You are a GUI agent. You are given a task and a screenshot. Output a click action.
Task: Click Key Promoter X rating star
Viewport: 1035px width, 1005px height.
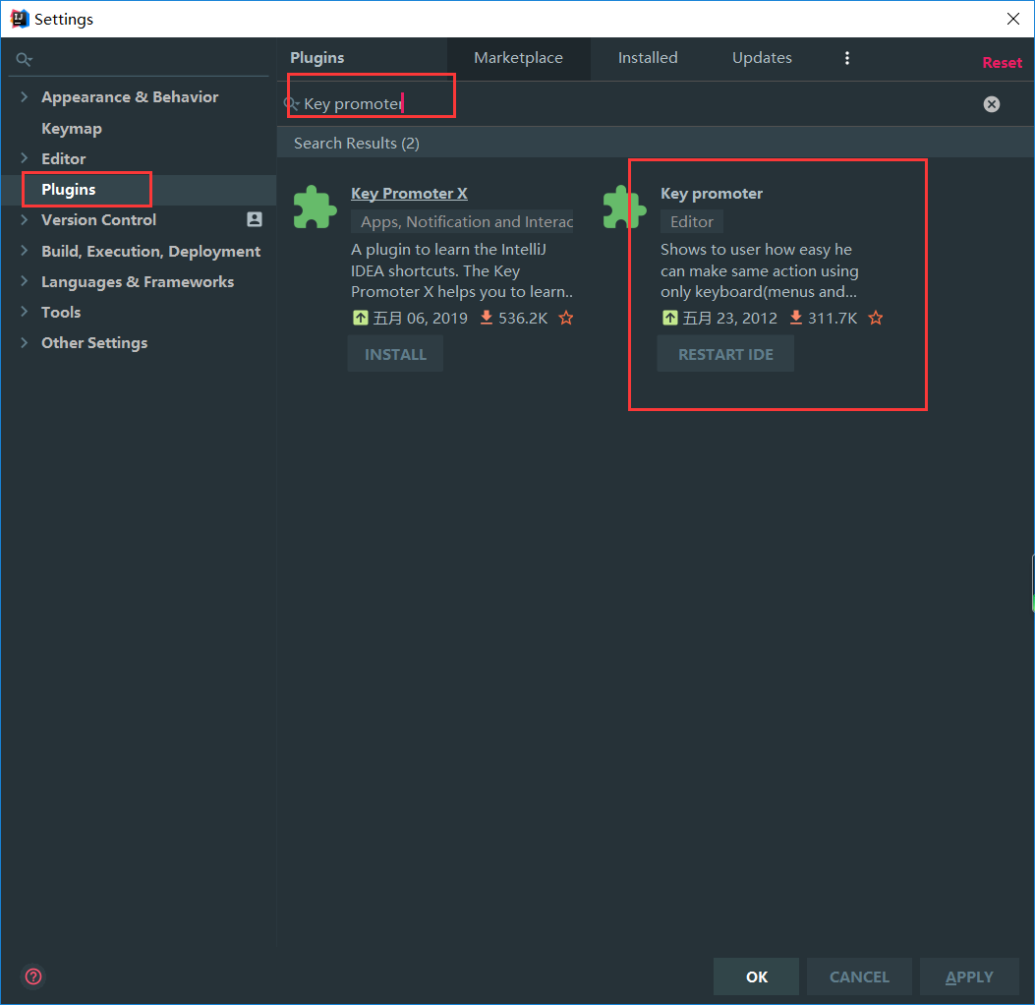566,319
